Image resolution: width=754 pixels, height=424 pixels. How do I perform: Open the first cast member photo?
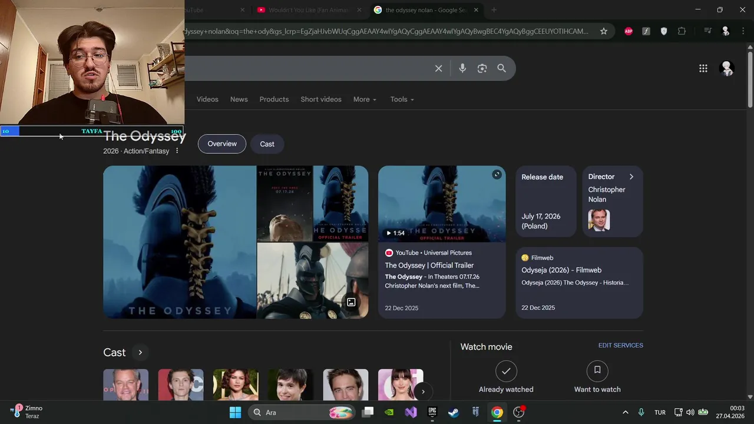[125, 385]
